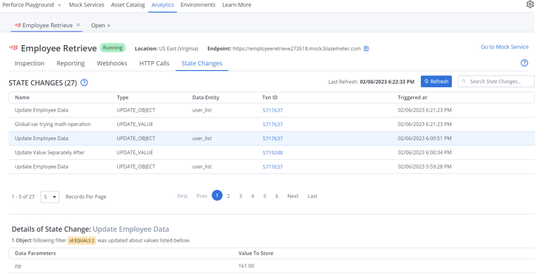The height and width of the screenshot is (275, 535).
Task: Switch to the Reporting tab
Action: [x=71, y=64]
